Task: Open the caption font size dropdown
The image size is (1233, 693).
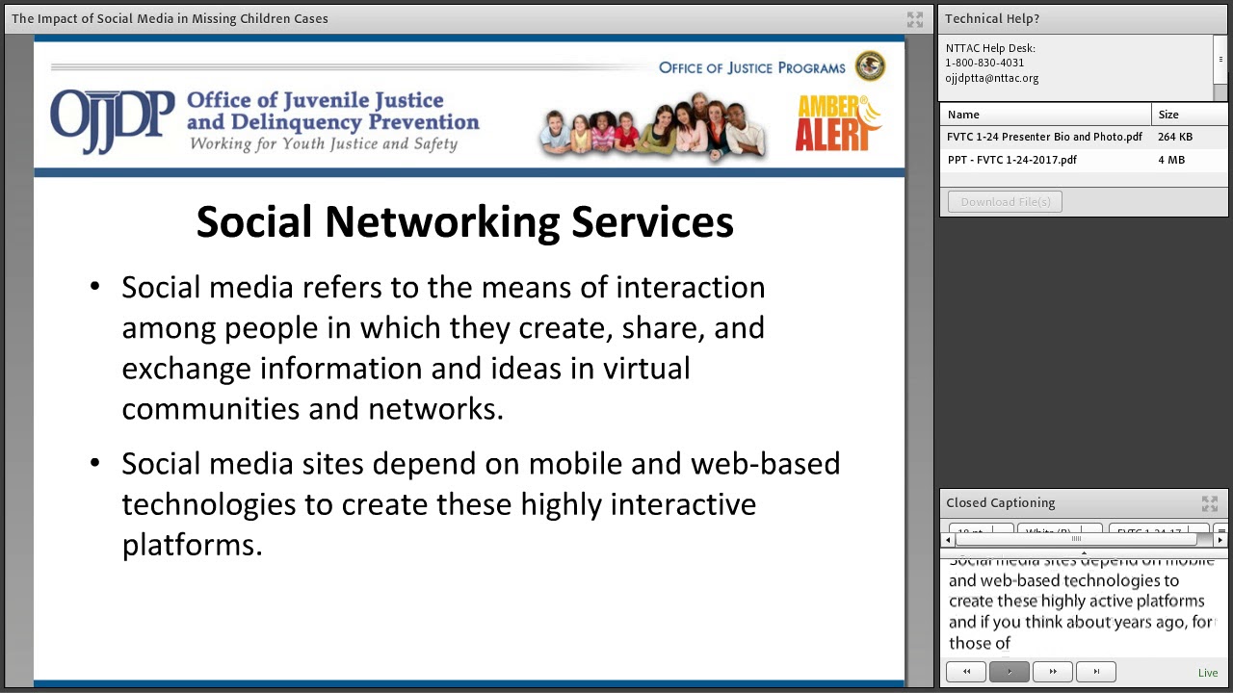Action: point(981,529)
